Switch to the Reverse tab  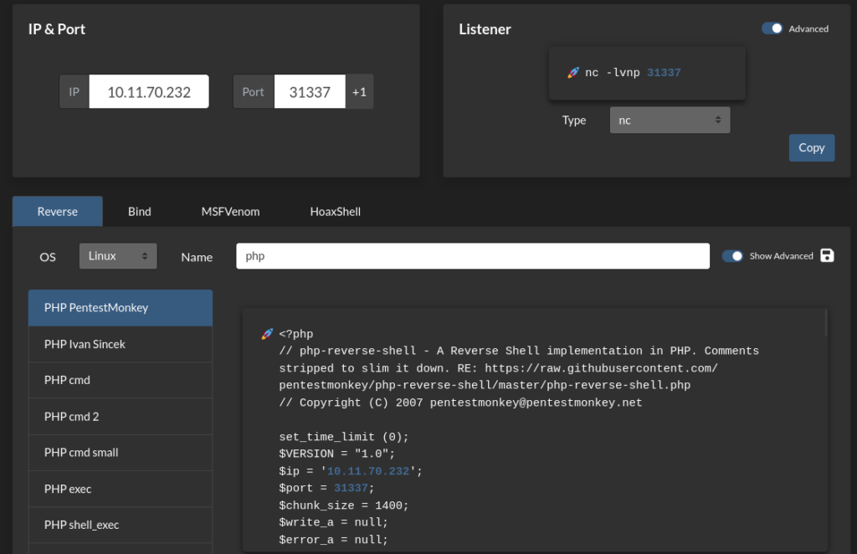[x=58, y=212]
